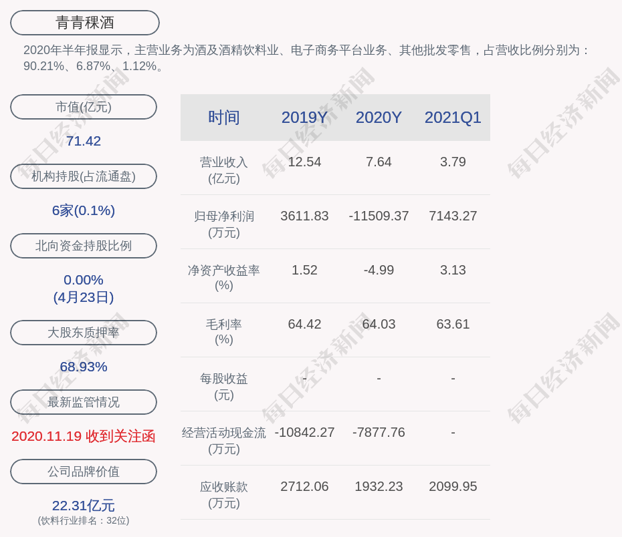Click the percentages line 90.21%、6.87%、1.12%
Screen dimensions: 622x537
(93, 66)
